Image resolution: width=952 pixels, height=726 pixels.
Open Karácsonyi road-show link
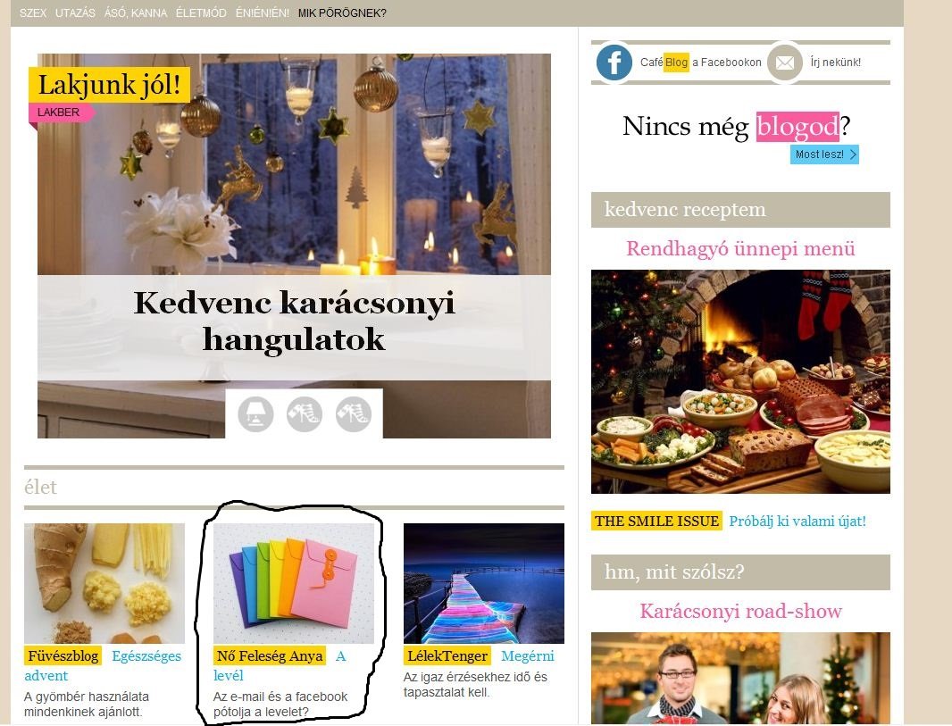(x=740, y=611)
